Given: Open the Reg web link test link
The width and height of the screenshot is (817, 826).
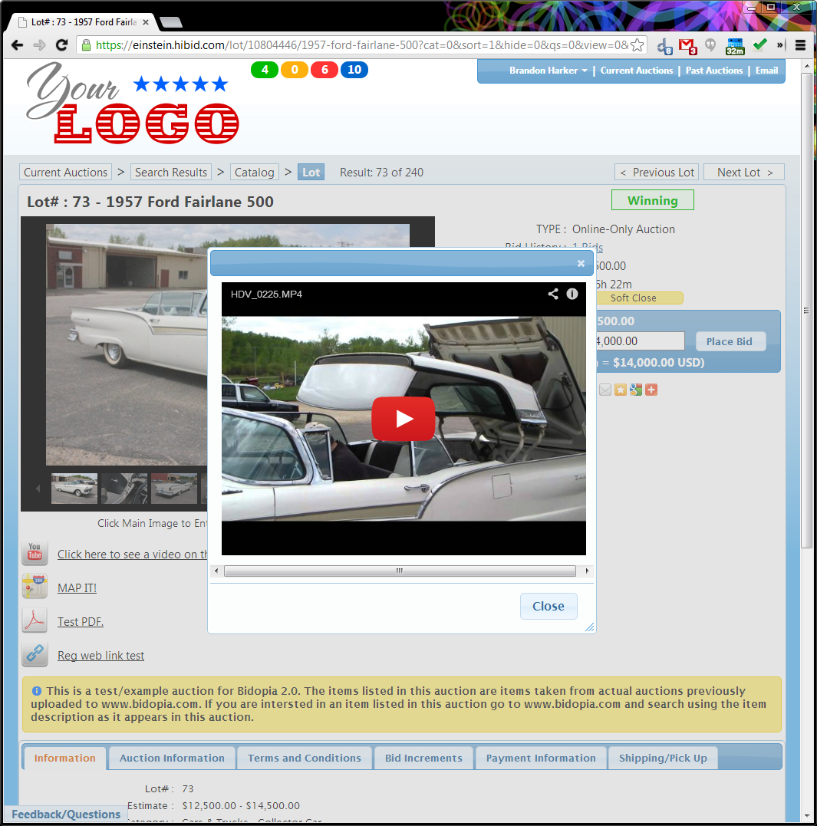Looking at the screenshot, I should [x=100, y=655].
